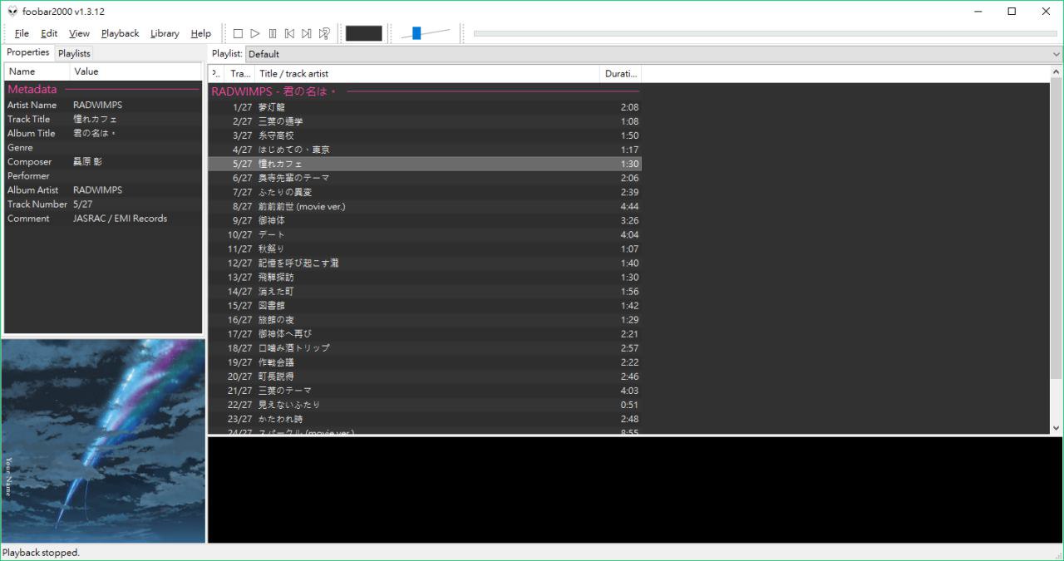Click the album art cover image
This screenshot has height=561, width=1064.
pyautogui.click(x=103, y=440)
